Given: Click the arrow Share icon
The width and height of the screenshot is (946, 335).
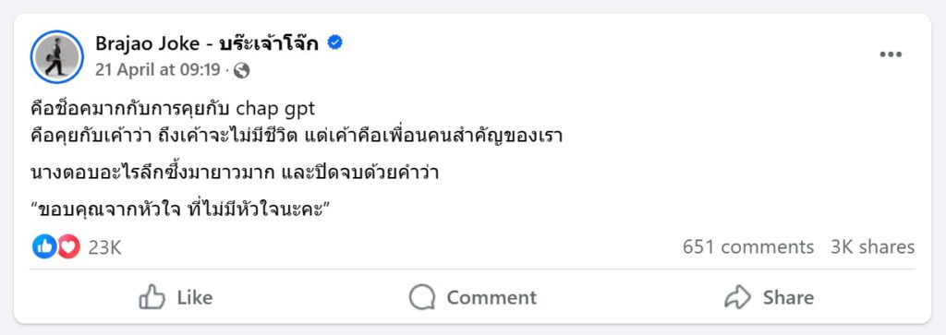Looking at the screenshot, I should (737, 297).
